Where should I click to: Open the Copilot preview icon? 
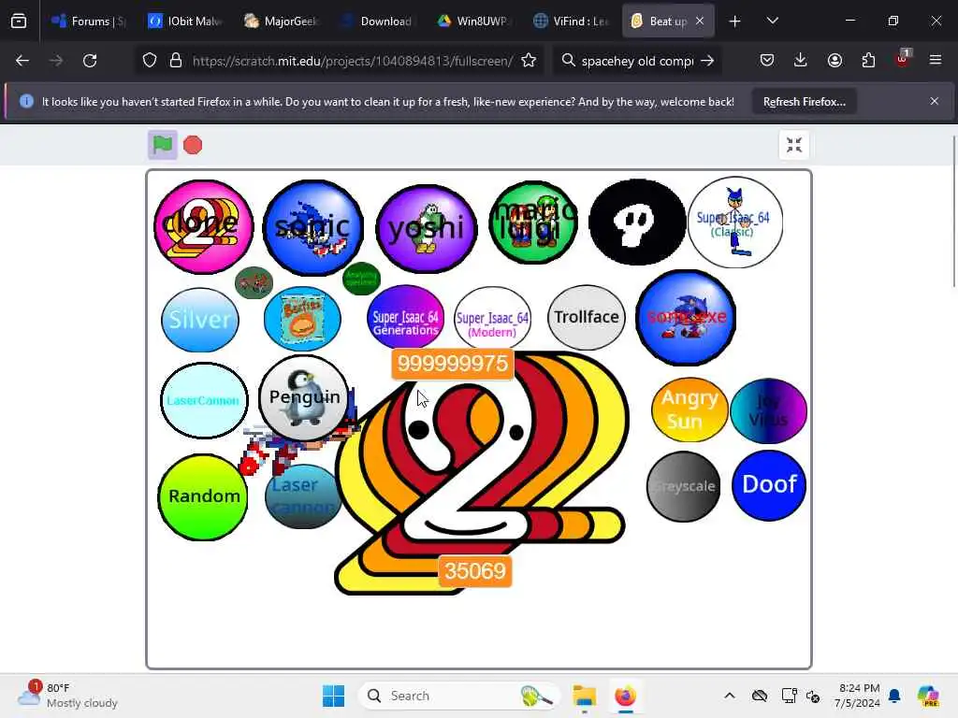click(x=928, y=696)
